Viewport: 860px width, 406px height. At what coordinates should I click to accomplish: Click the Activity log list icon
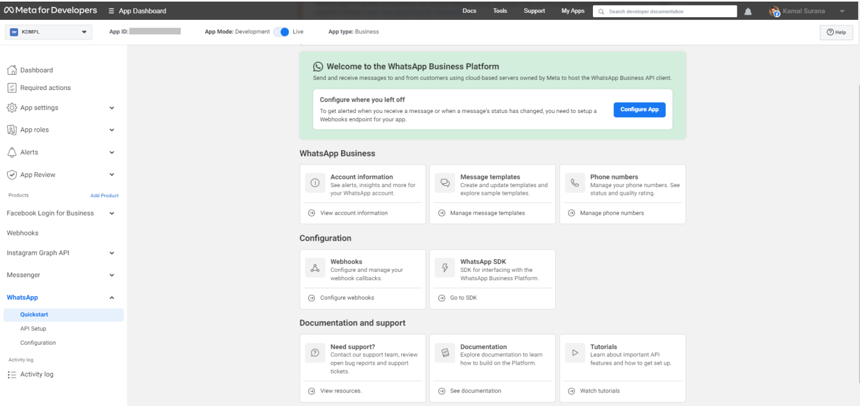pos(12,375)
